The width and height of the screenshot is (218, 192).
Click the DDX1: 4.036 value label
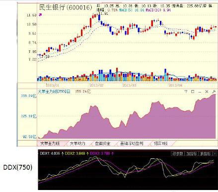click(x=50, y=153)
